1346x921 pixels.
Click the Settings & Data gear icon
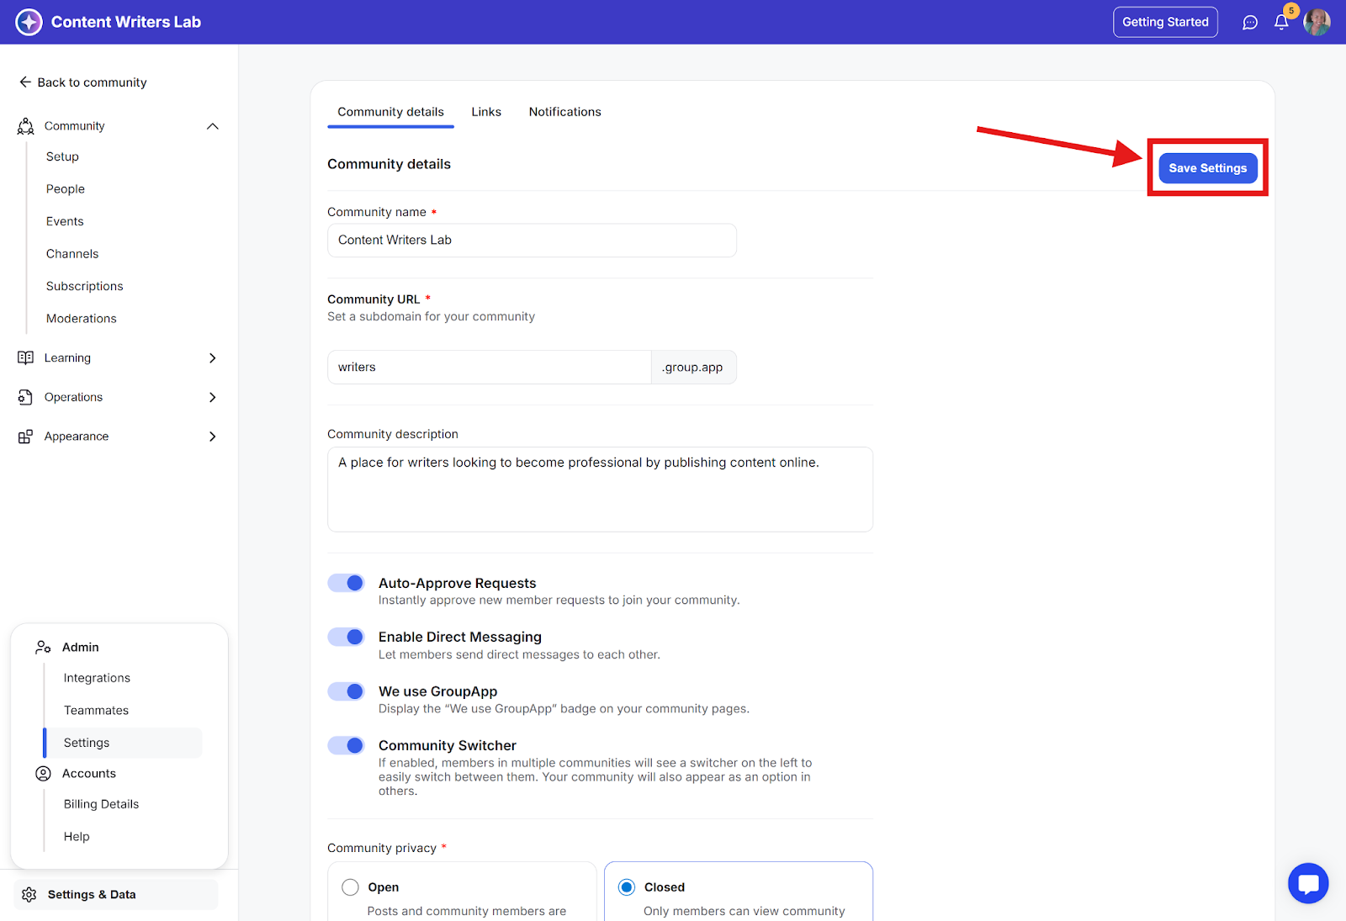click(x=29, y=895)
